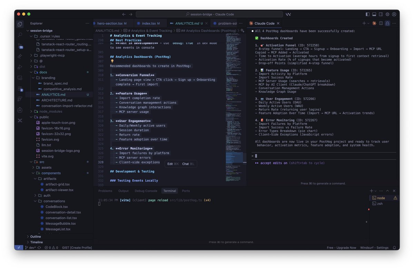This screenshot has height=269, width=414.
Task: Click Free - Upgrade Now in the status bar
Action: coord(342,248)
